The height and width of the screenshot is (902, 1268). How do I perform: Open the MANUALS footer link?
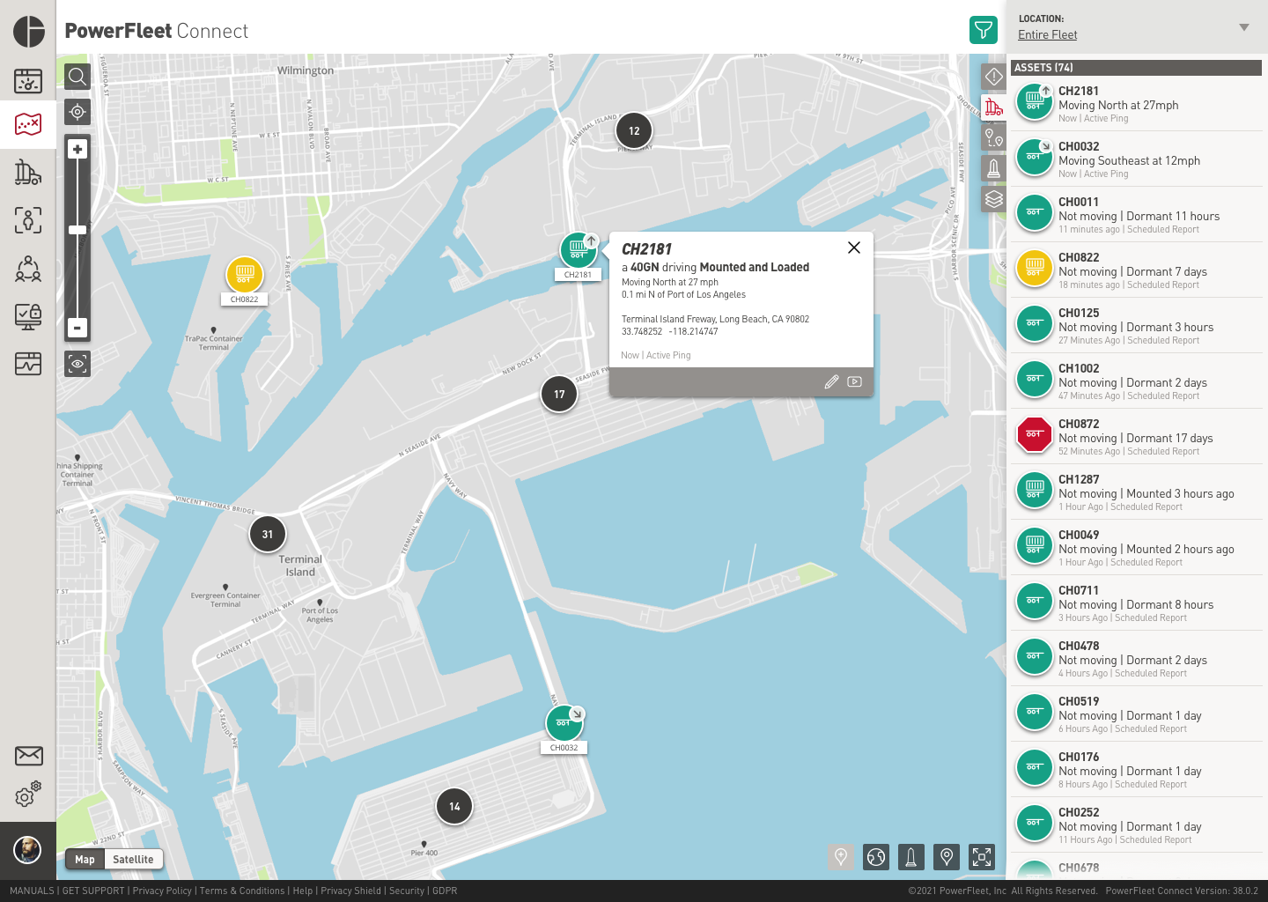(x=32, y=891)
